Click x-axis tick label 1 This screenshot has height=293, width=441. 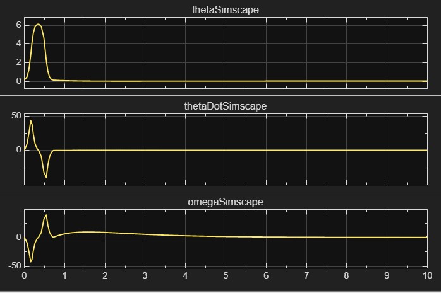click(64, 275)
